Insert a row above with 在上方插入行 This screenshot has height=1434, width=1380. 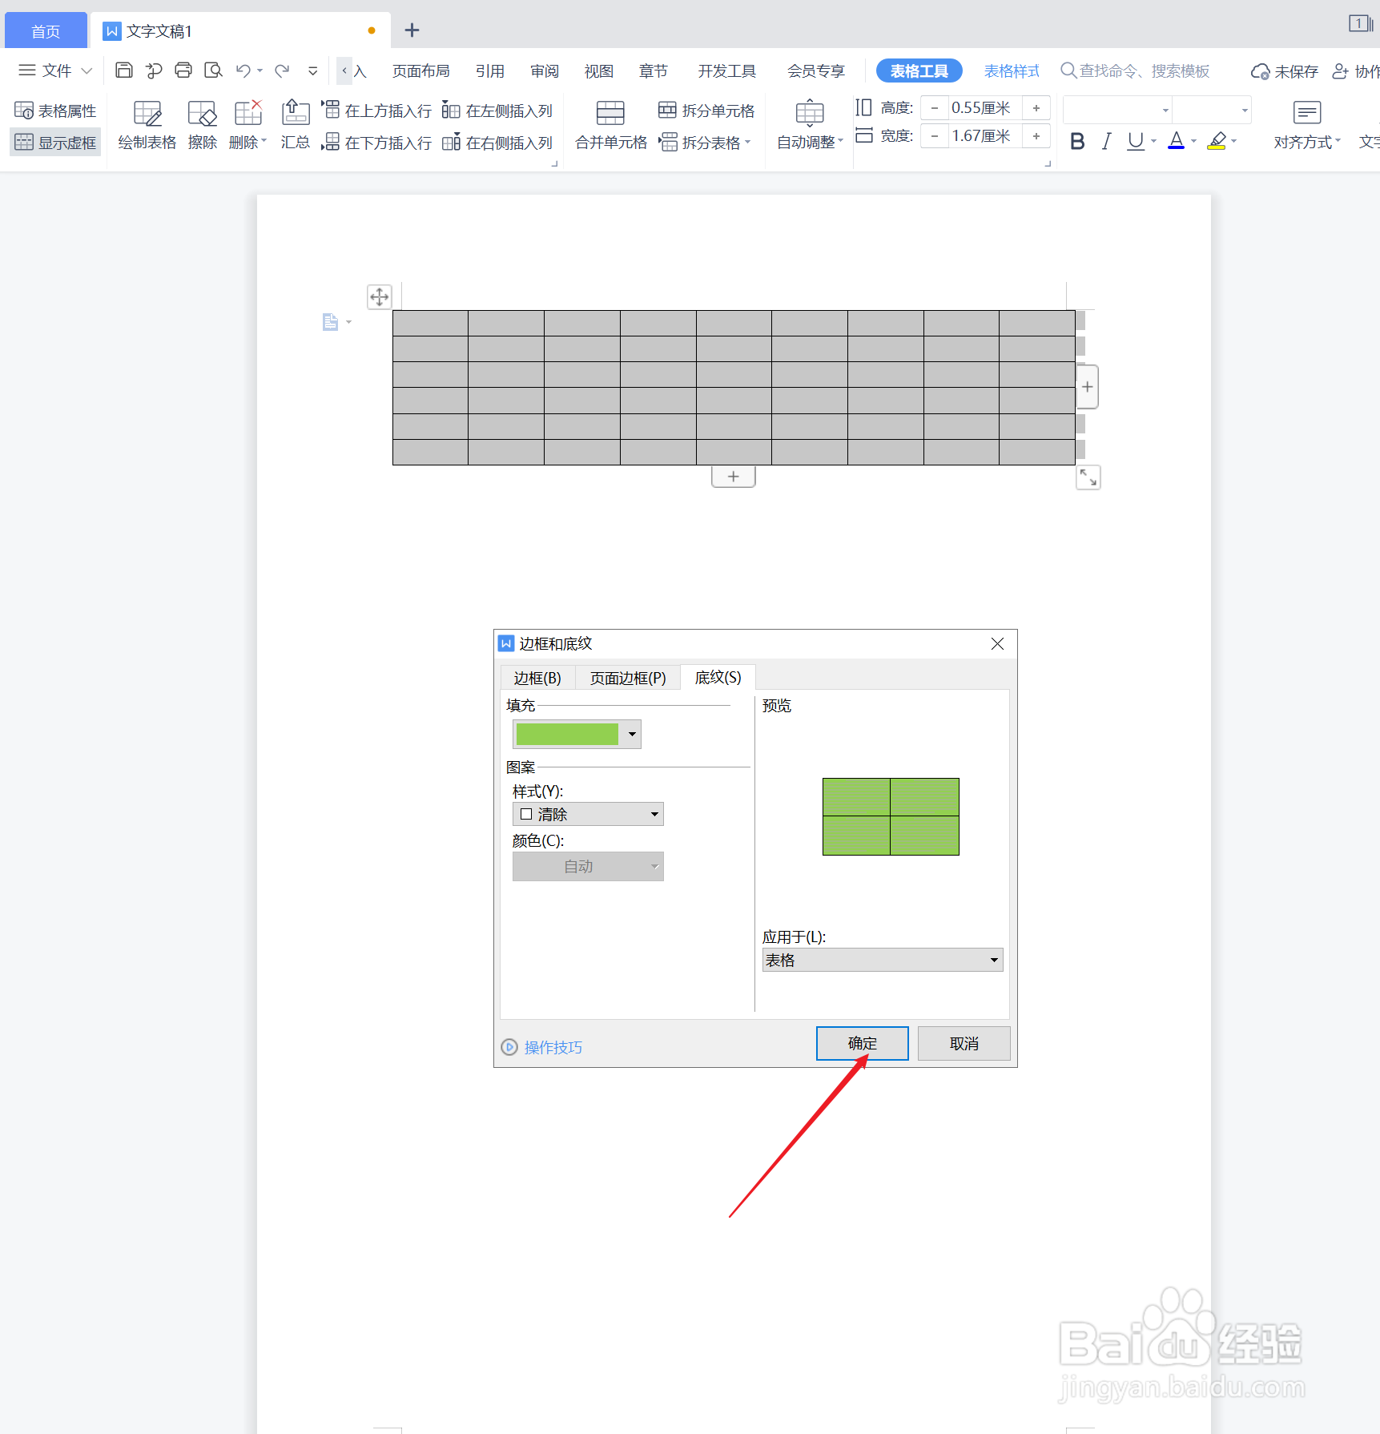(376, 110)
